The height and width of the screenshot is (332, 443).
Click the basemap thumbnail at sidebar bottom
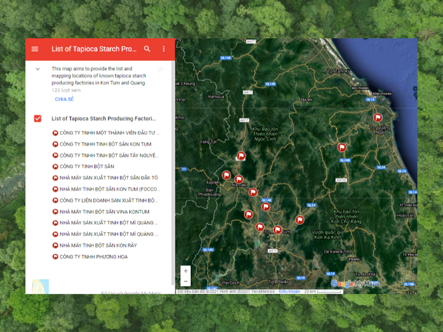pyautogui.click(x=41, y=287)
